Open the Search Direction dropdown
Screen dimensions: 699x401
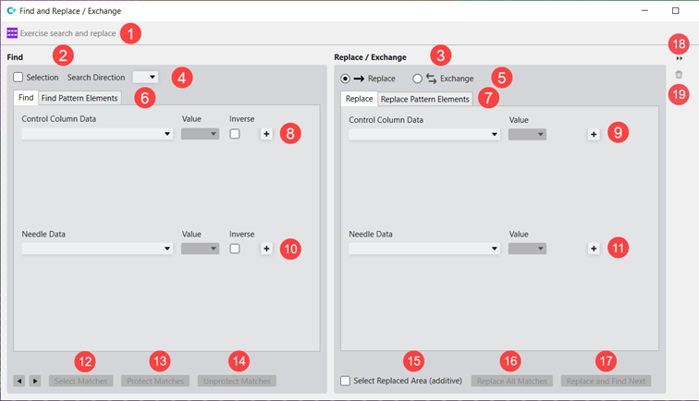pyautogui.click(x=145, y=78)
